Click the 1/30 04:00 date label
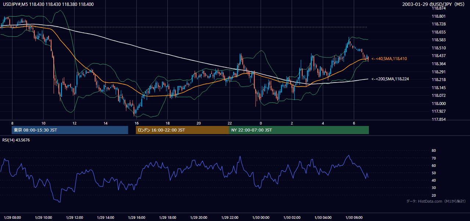 point(323,217)
